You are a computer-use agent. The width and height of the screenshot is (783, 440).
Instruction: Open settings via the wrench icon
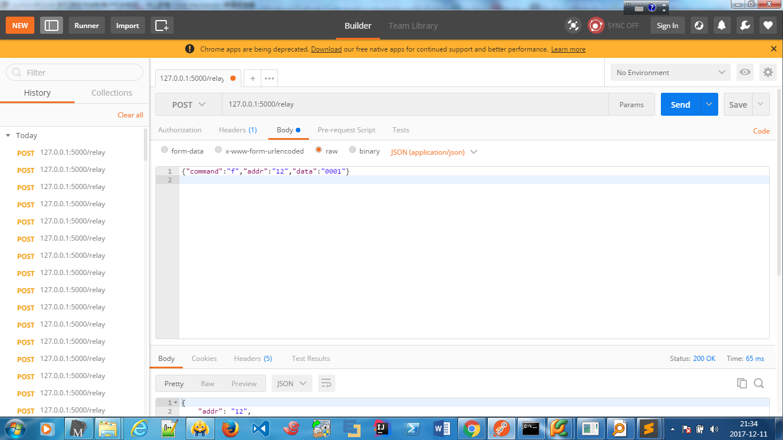point(745,25)
